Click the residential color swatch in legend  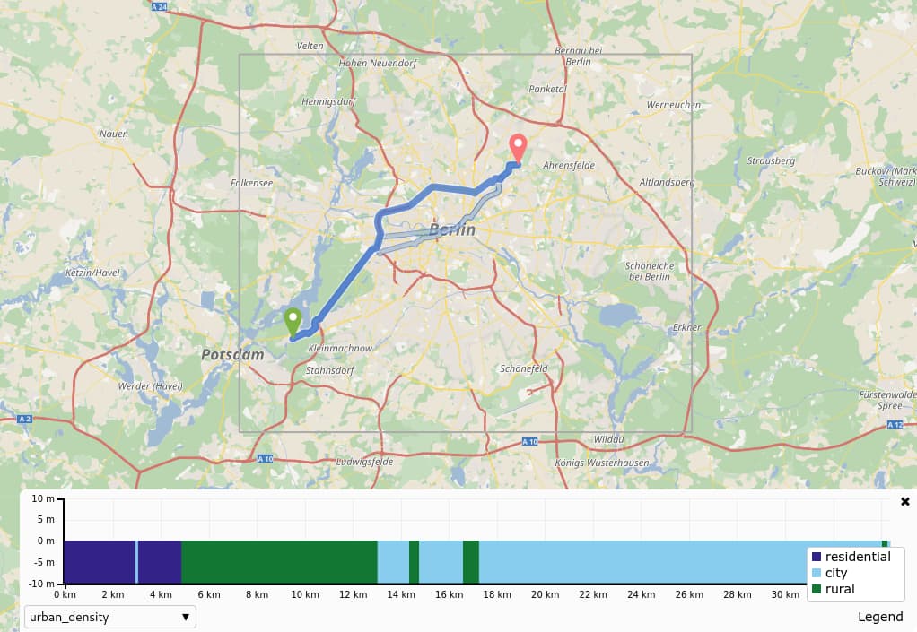click(816, 557)
